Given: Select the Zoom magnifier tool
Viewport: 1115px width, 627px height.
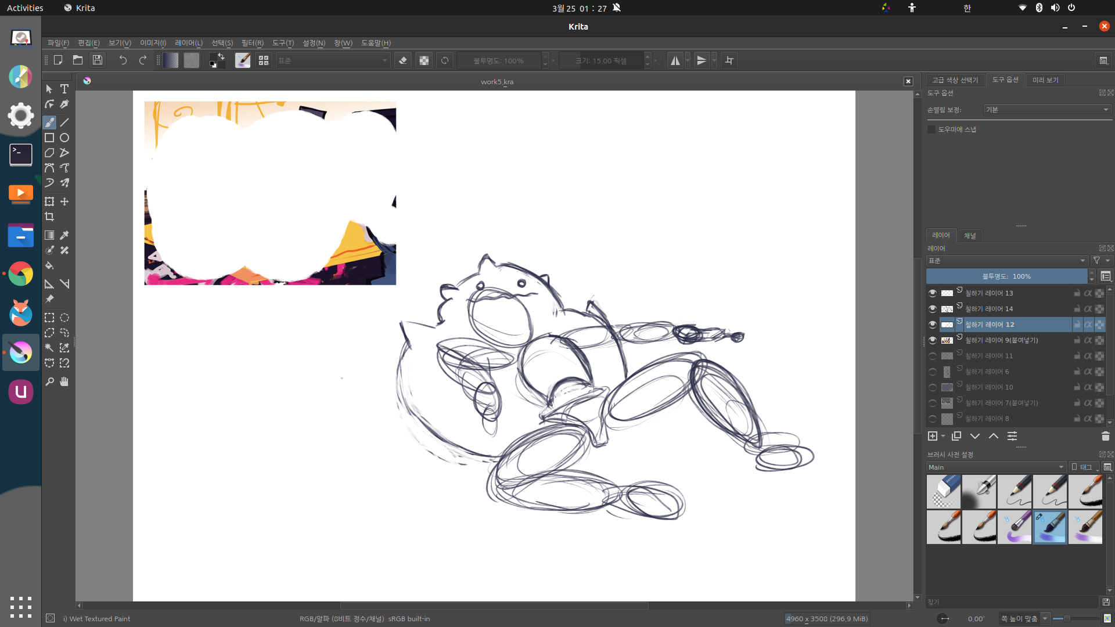Looking at the screenshot, I should coord(49,381).
